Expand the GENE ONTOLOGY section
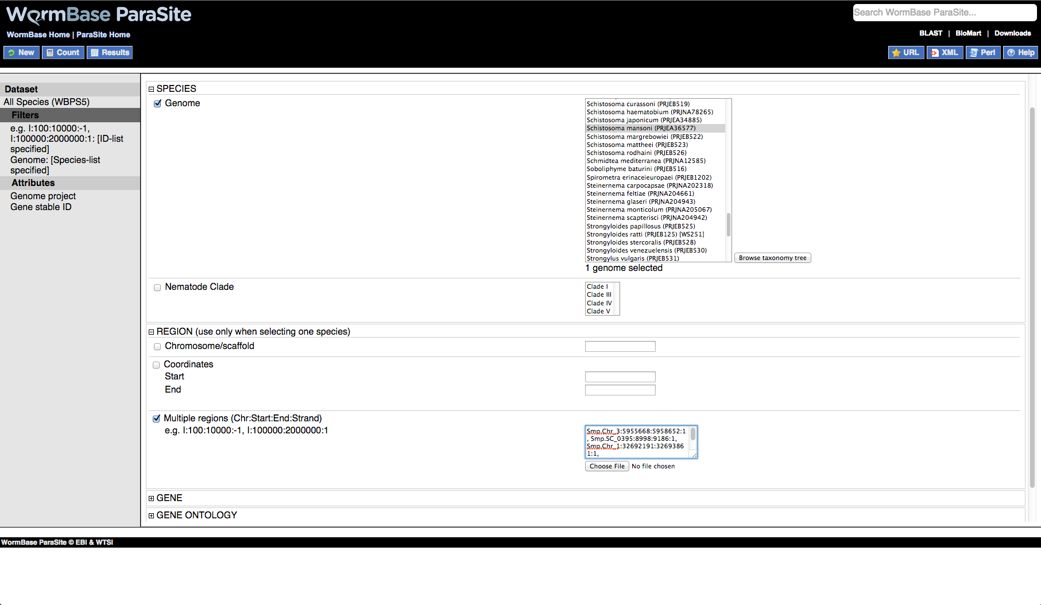 [x=152, y=515]
